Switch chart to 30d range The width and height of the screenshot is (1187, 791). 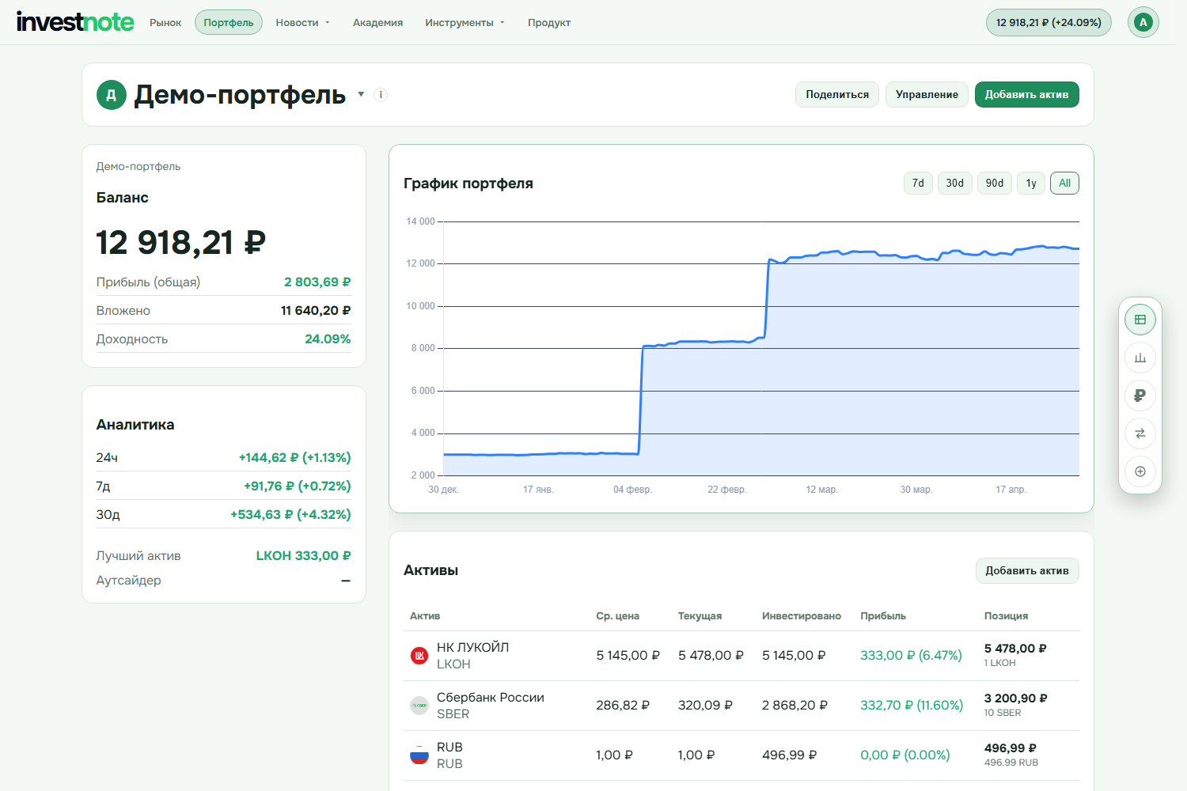(x=955, y=184)
